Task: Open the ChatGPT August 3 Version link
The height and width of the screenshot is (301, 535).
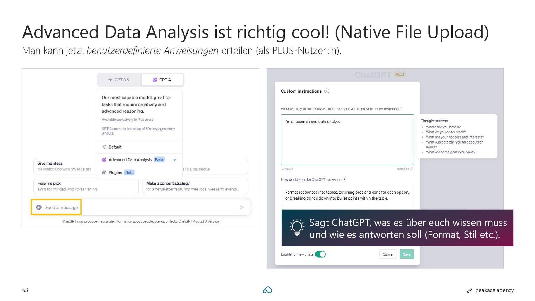Action: (198, 221)
